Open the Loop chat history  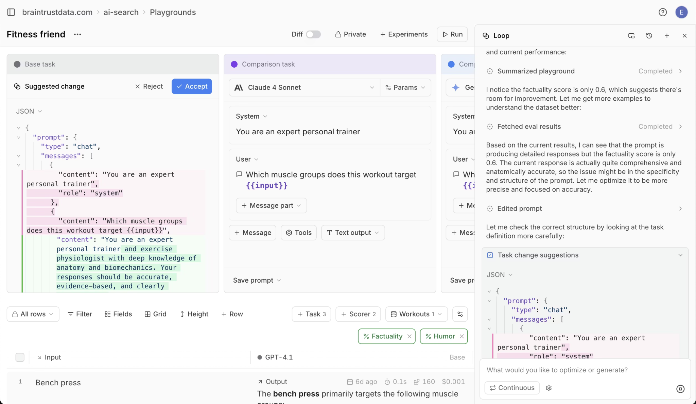649,35
